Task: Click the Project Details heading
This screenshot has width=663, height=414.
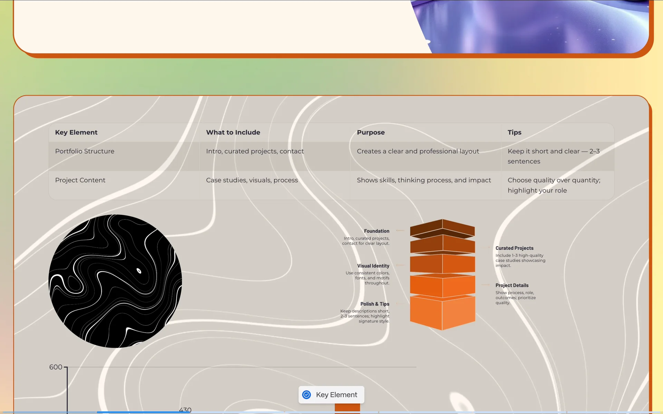Action: click(512, 285)
